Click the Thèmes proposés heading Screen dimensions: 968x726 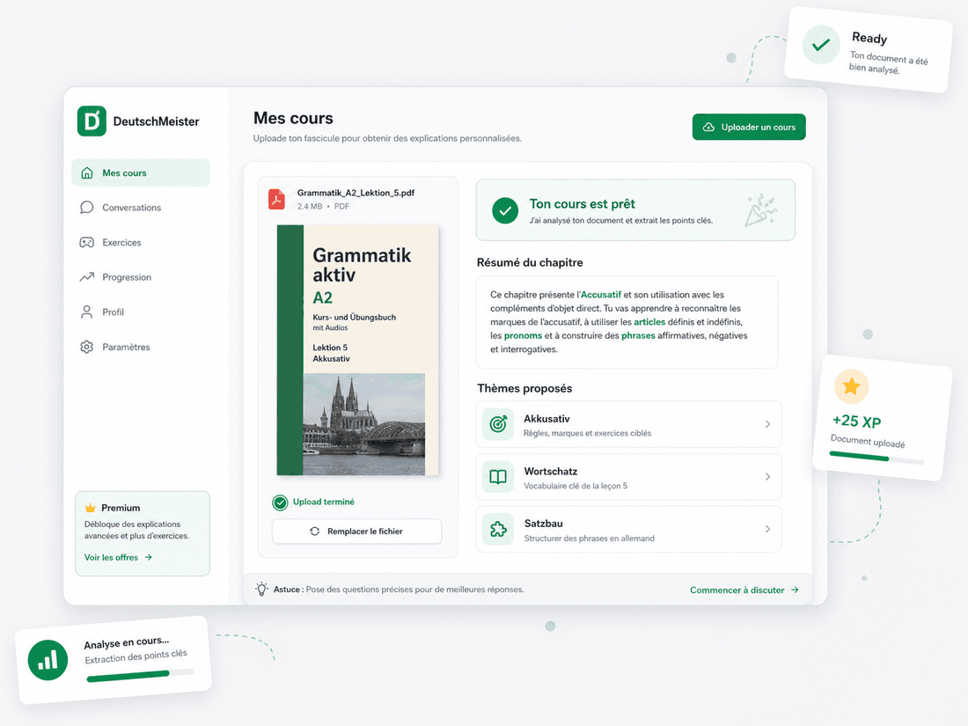point(524,388)
